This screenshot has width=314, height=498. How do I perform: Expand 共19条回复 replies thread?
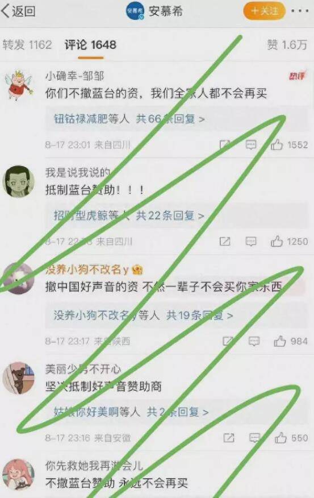(199, 316)
